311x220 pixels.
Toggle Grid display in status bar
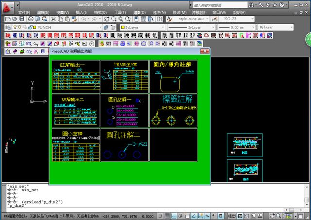(167, 216)
